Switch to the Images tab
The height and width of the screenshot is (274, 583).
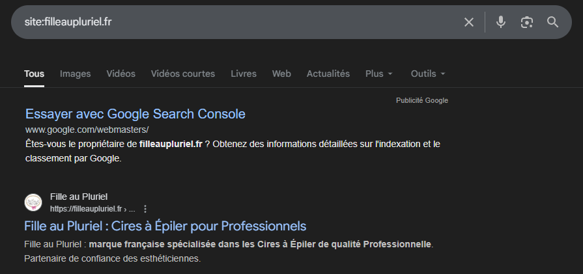click(x=75, y=74)
